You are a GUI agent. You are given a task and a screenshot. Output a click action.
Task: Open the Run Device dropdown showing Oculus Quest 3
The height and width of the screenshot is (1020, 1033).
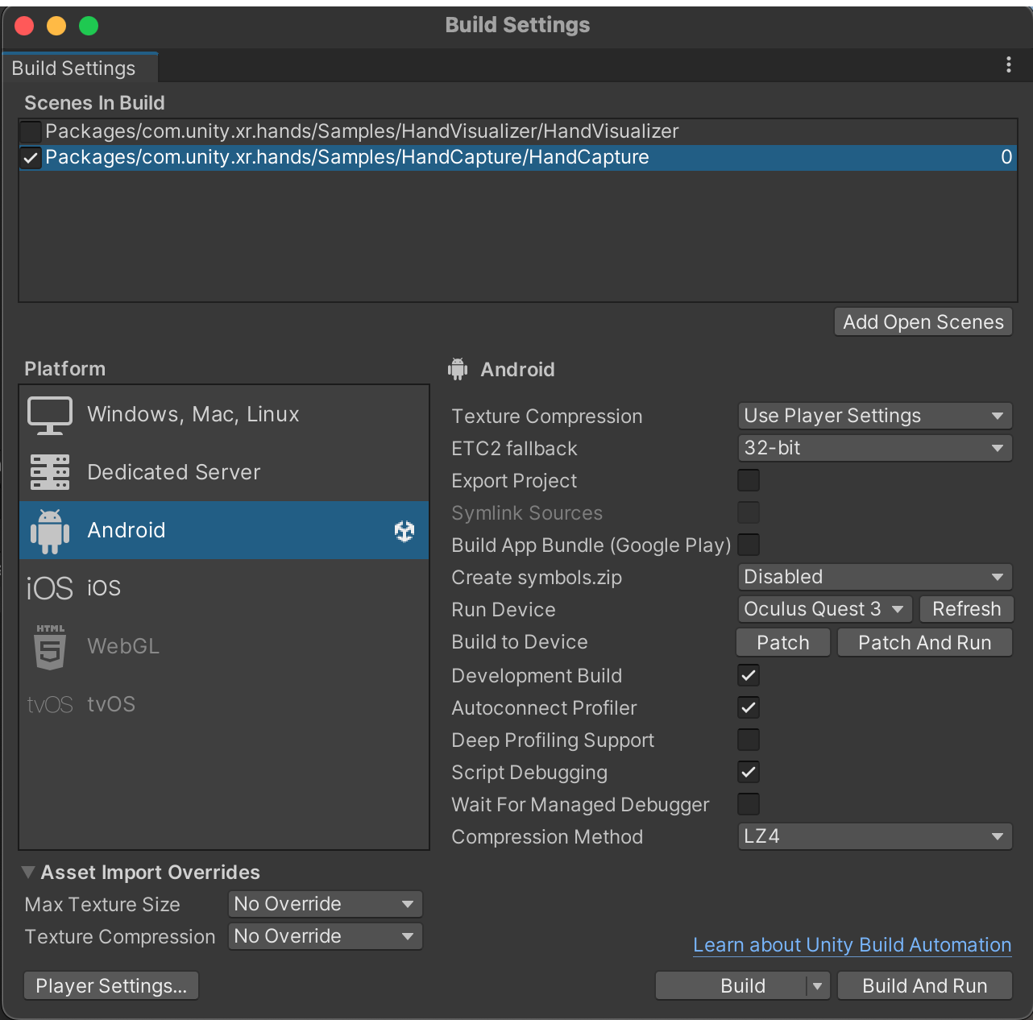tap(824, 609)
